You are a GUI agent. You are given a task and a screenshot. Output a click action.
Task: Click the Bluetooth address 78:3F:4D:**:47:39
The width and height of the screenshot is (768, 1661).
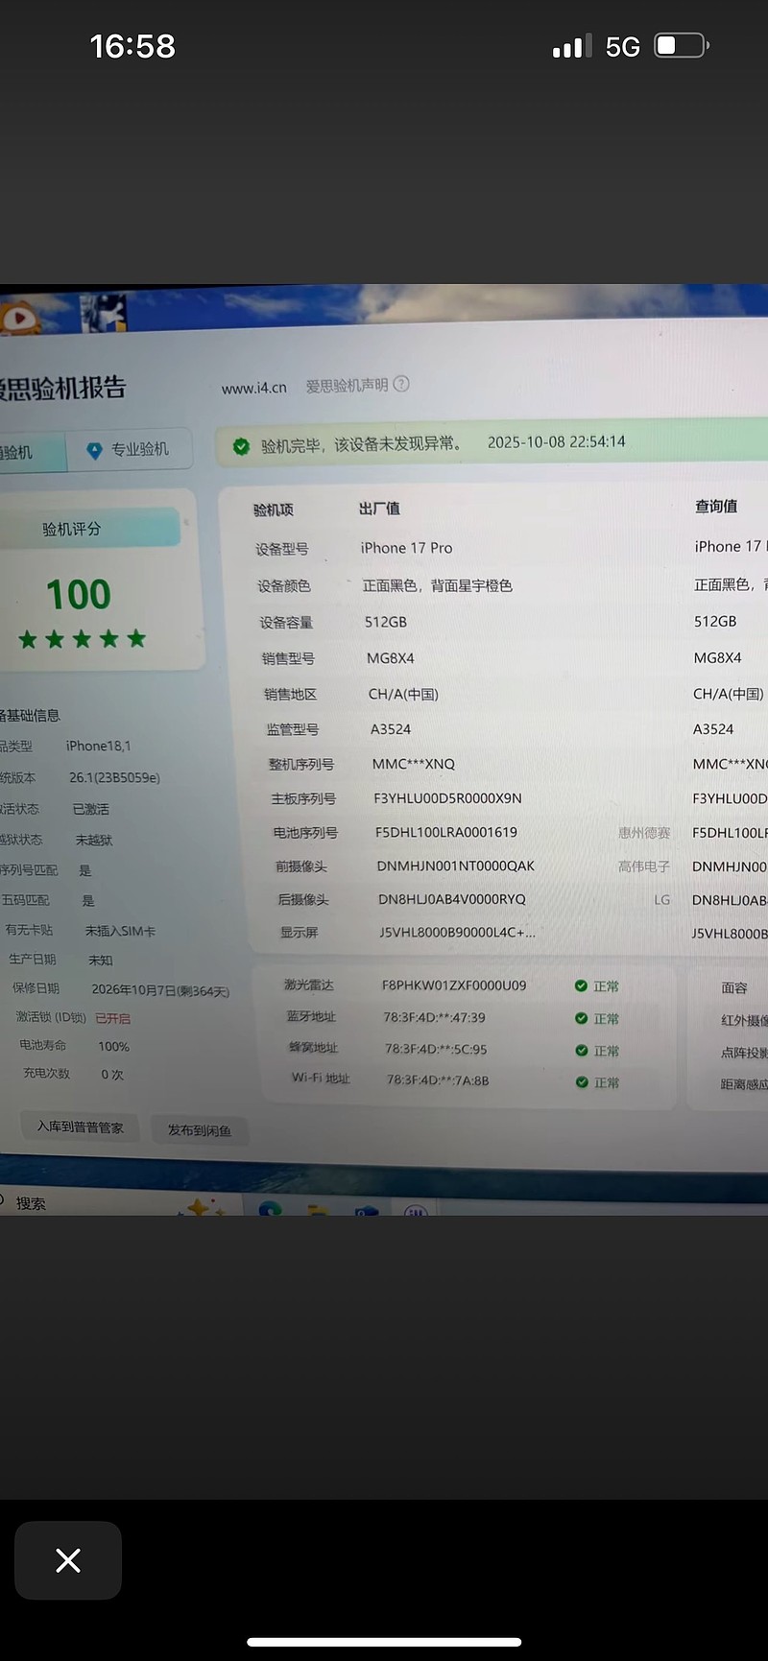tap(435, 1017)
